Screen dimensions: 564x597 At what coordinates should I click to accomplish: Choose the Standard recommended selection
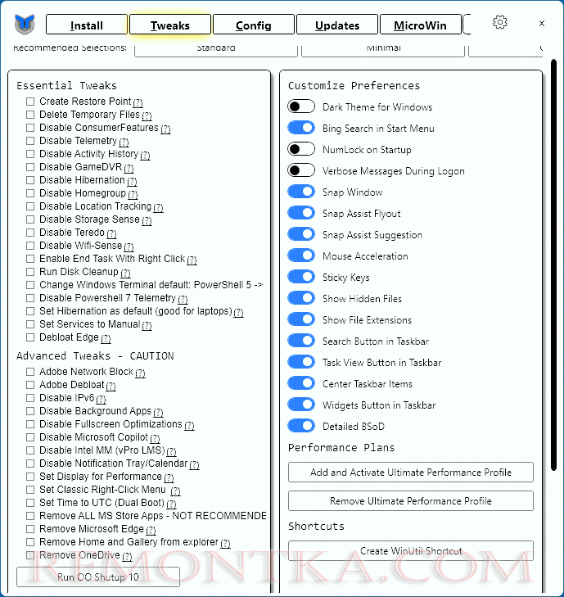point(216,50)
